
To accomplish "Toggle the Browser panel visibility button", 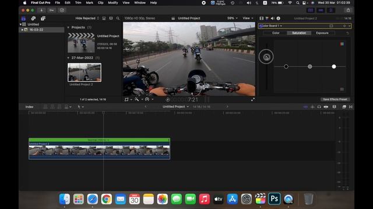I will tap(311, 10).
